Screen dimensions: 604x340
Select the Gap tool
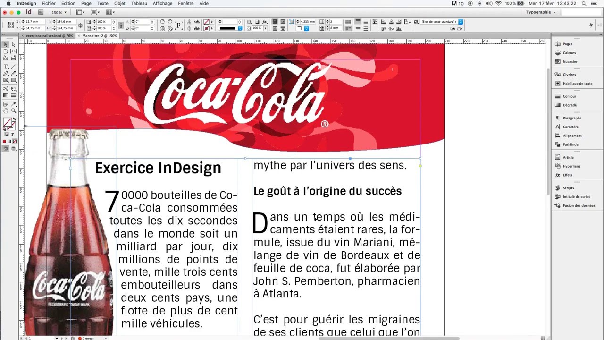pos(14,51)
